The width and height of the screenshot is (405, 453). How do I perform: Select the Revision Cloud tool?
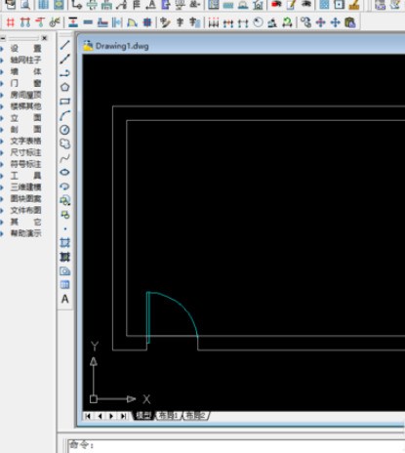coord(64,144)
